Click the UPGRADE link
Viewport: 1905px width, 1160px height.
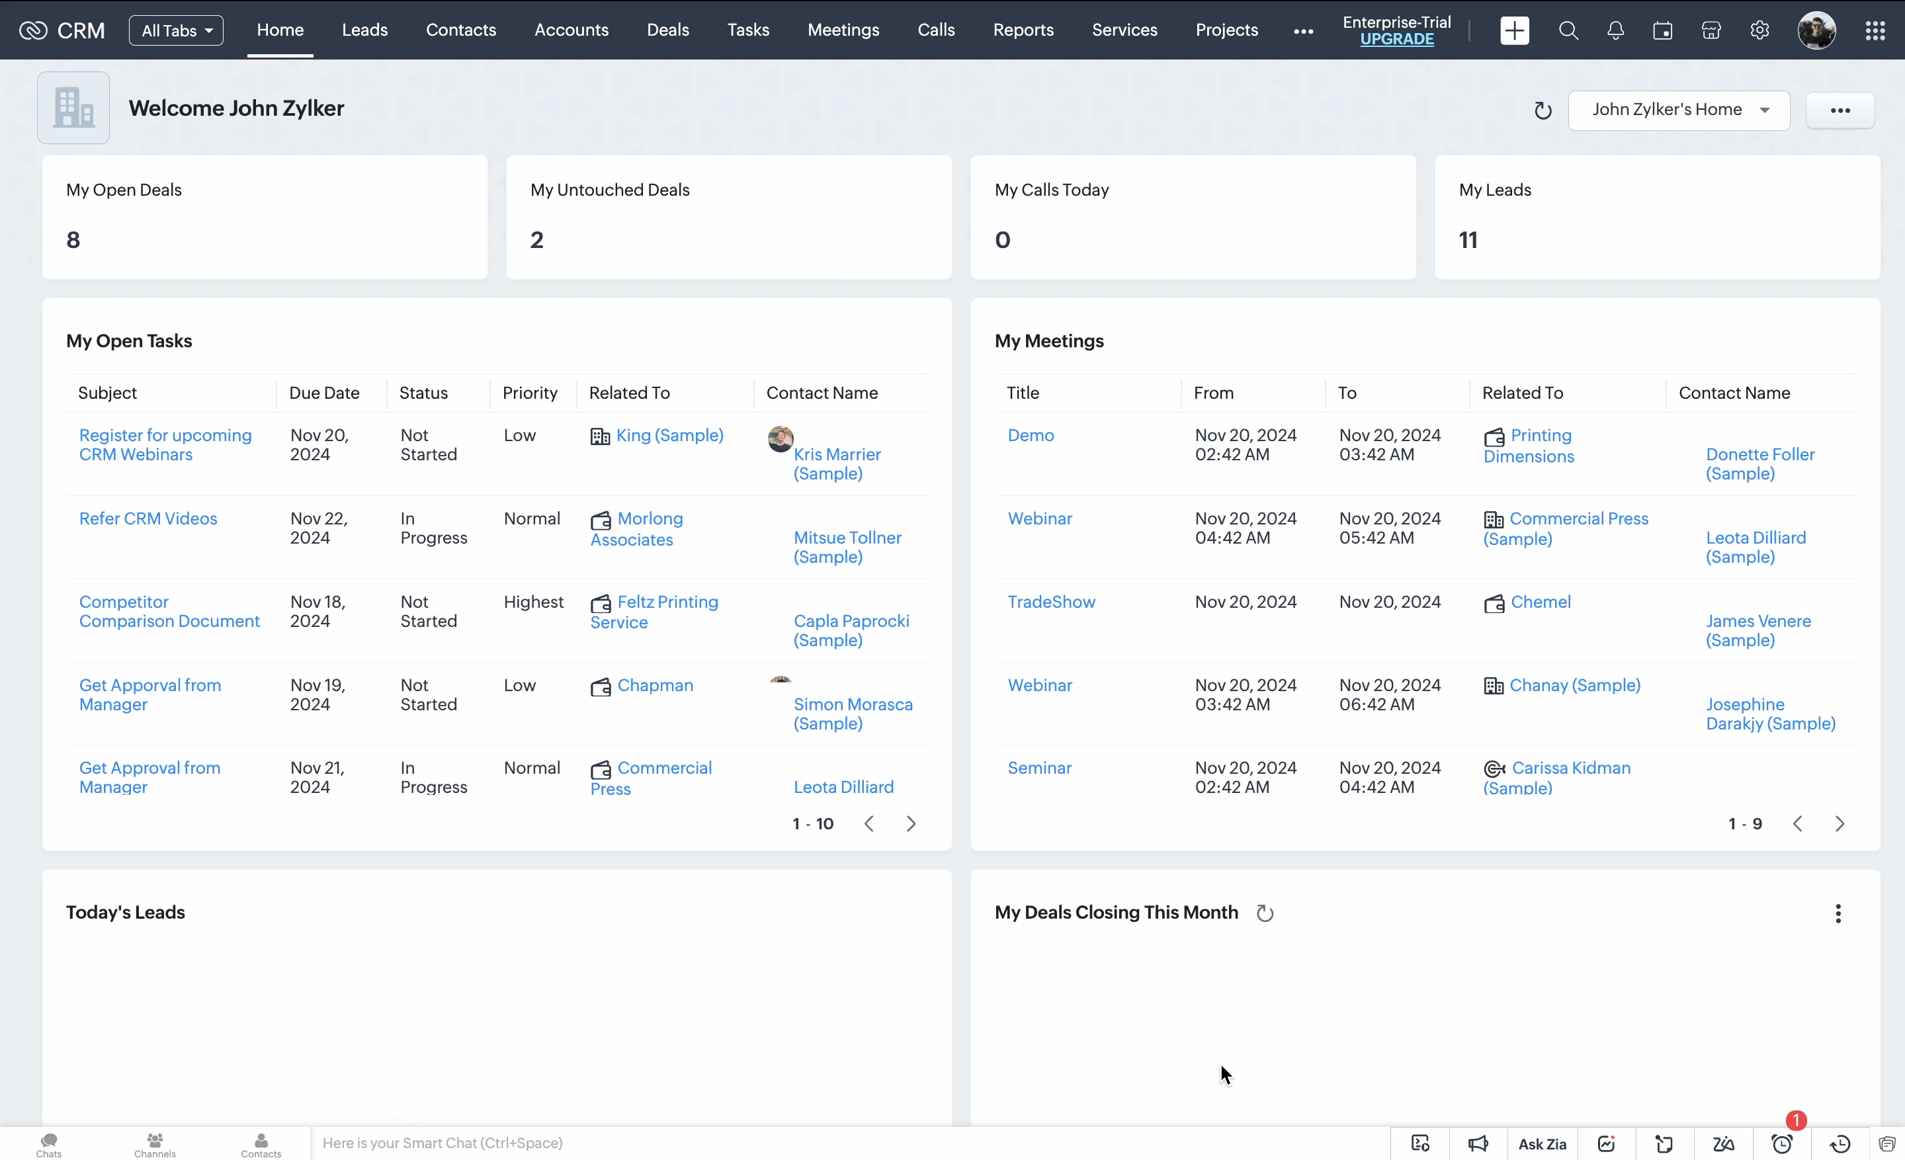[1396, 40]
